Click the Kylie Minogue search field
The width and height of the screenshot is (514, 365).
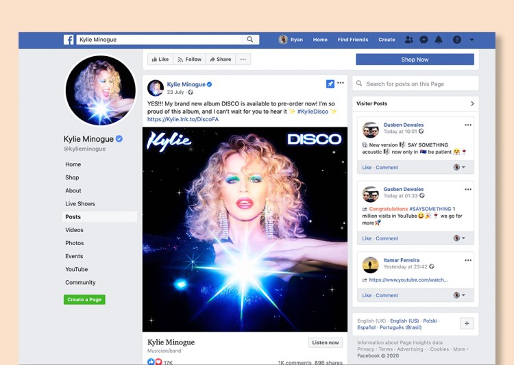coord(159,39)
